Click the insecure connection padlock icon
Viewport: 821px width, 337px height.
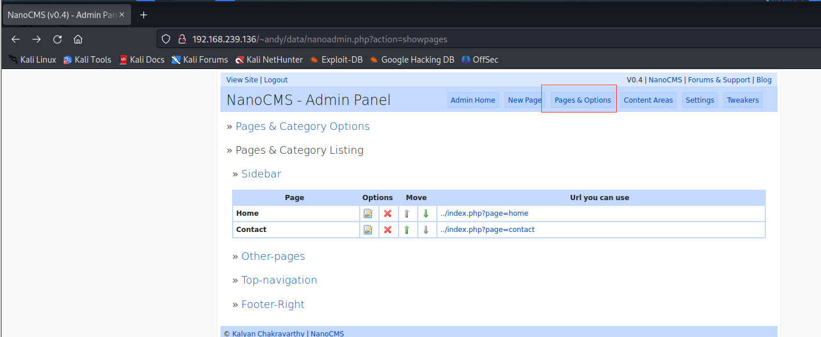[182, 39]
